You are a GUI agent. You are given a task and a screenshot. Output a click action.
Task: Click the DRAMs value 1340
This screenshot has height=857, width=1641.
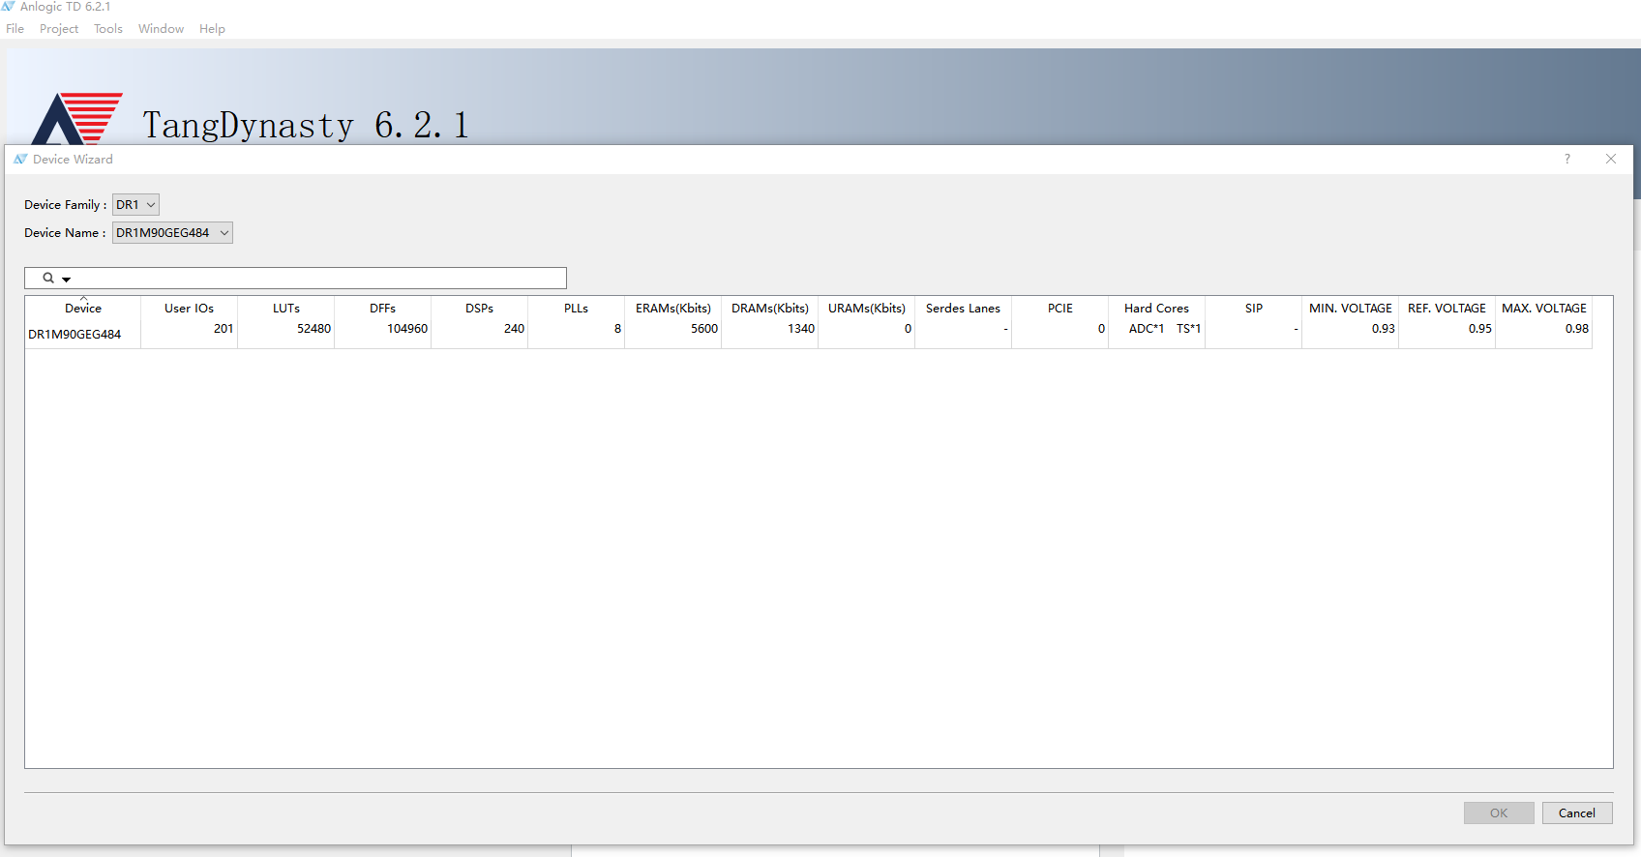[x=801, y=329]
